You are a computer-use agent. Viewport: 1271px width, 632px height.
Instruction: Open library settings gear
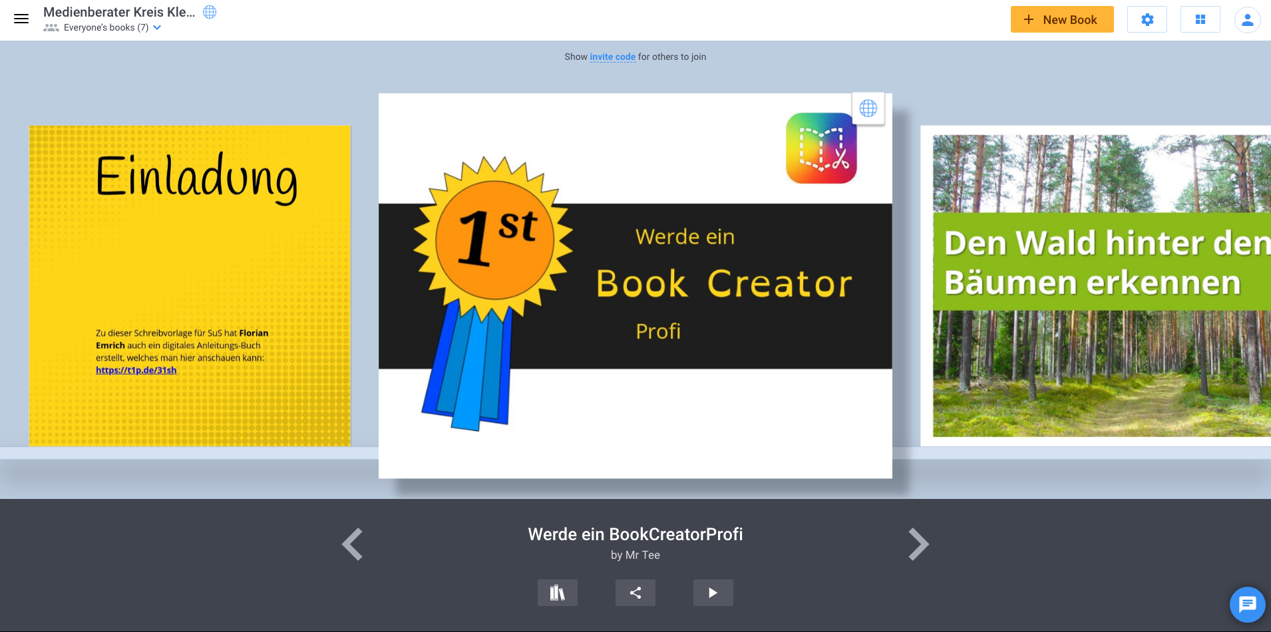(1147, 19)
